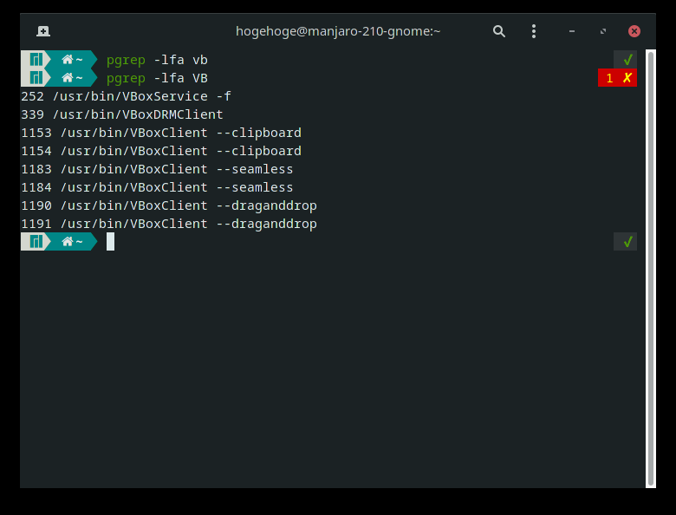Click the line '1191 /usr/bin/VBoxClient --draganddrop'
The image size is (676, 515).
pos(169,224)
